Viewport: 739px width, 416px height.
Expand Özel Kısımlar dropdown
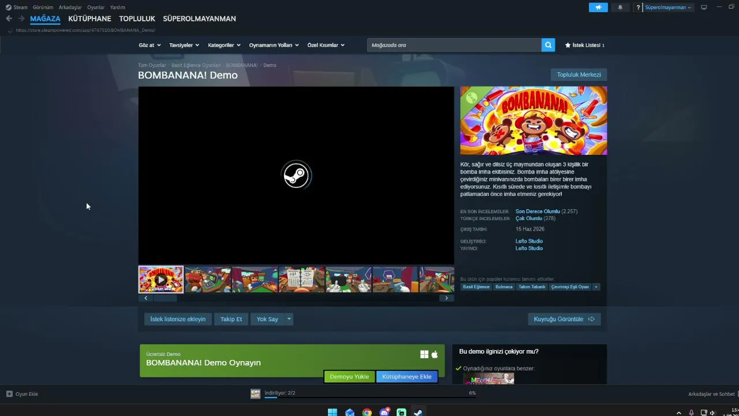[x=326, y=45]
